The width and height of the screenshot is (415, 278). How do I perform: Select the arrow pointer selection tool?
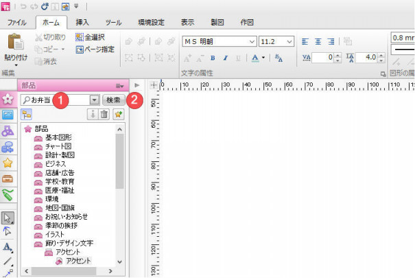8,218
